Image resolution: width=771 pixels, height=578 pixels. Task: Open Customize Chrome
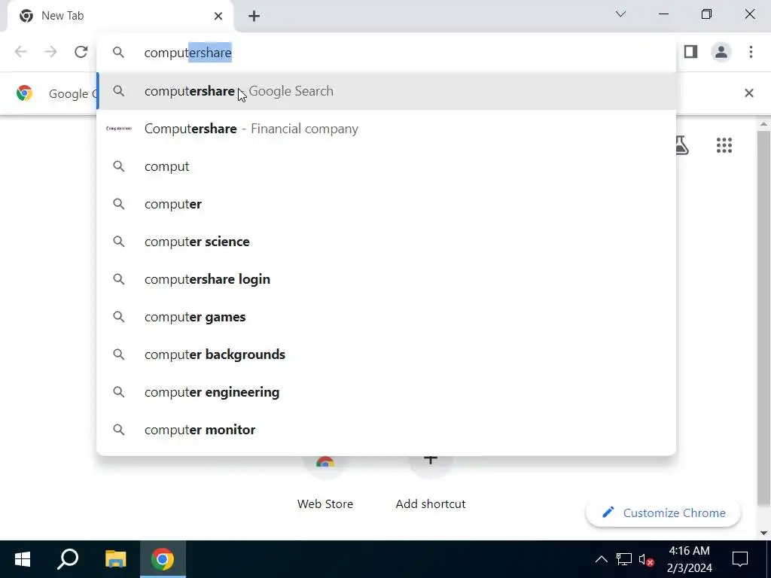(x=663, y=513)
